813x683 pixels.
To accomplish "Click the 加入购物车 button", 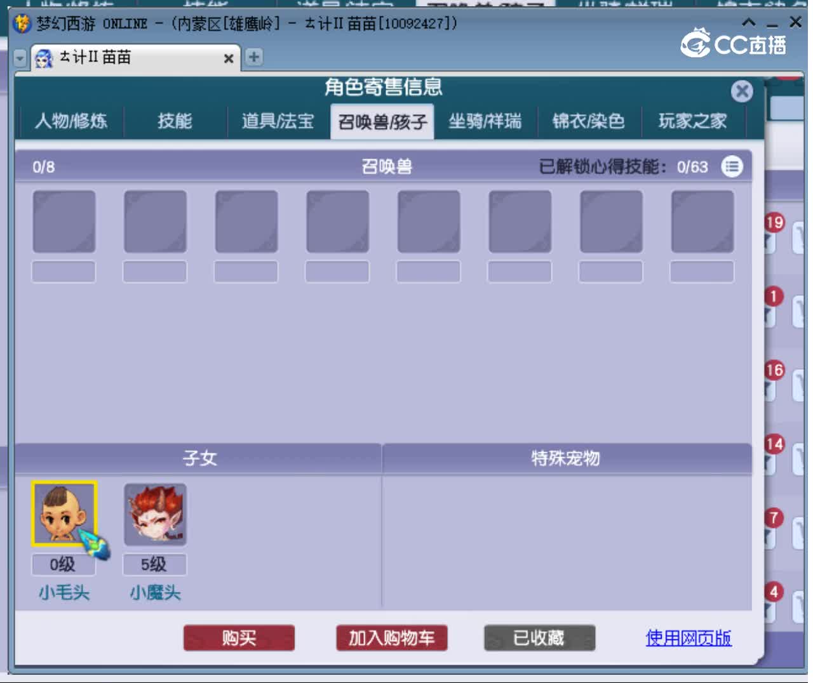I will [392, 638].
